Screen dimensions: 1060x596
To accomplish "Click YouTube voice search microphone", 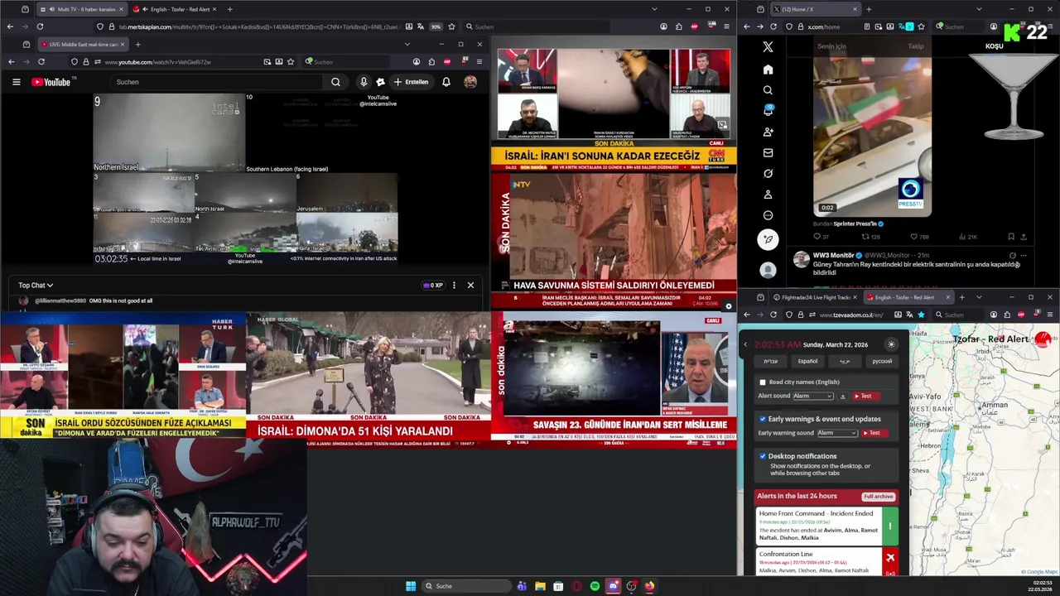I will pyautogui.click(x=363, y=82).
